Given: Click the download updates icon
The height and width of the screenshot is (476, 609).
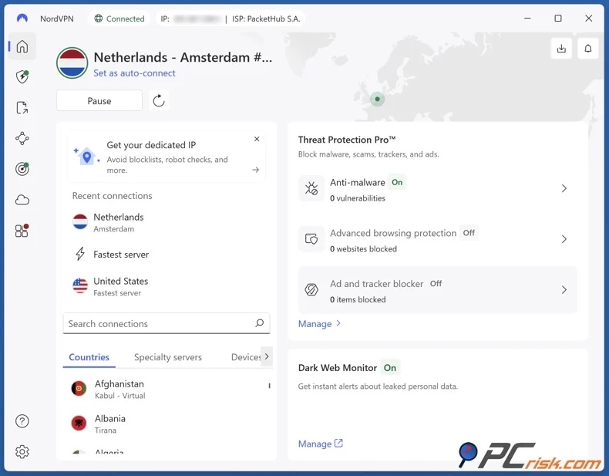Looking at the screenshot, I should point(561,49).
